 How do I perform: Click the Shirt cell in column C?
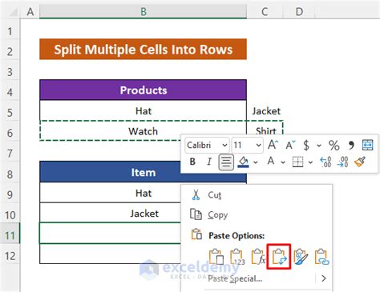[x=265, y=129]
